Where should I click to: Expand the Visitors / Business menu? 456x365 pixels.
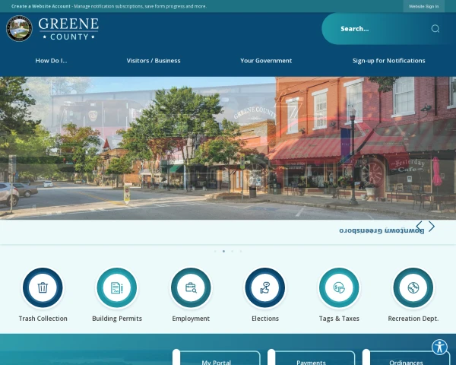pos(154,61)
